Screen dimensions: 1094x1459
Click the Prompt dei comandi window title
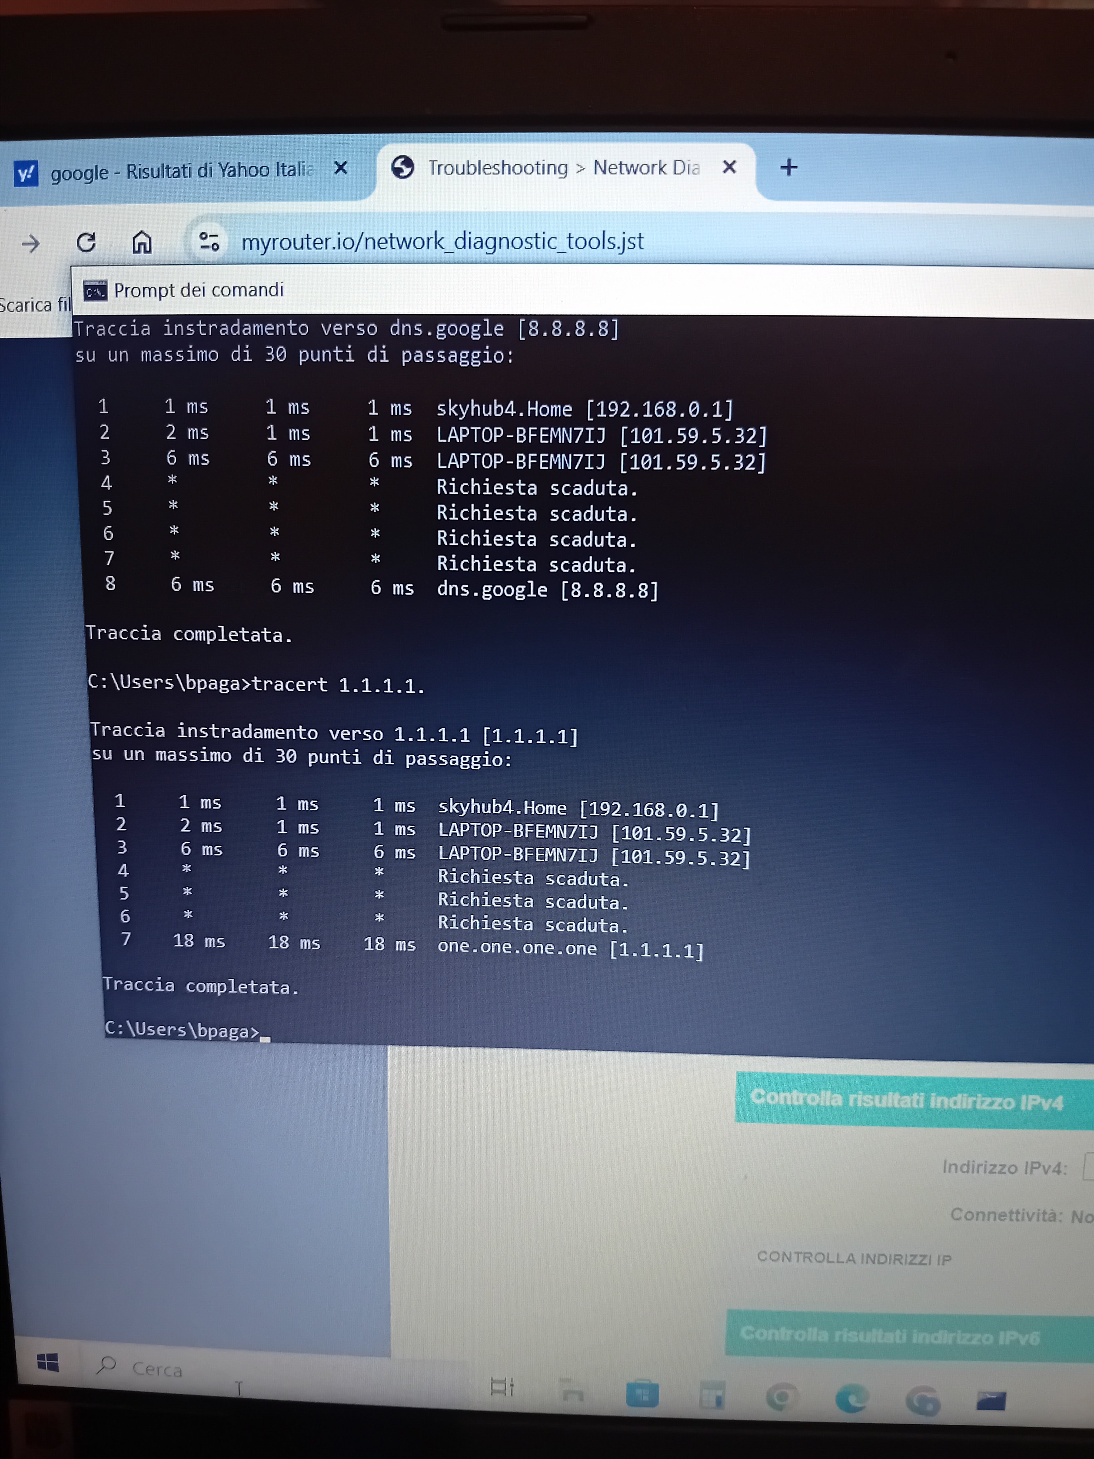point(198,290)
